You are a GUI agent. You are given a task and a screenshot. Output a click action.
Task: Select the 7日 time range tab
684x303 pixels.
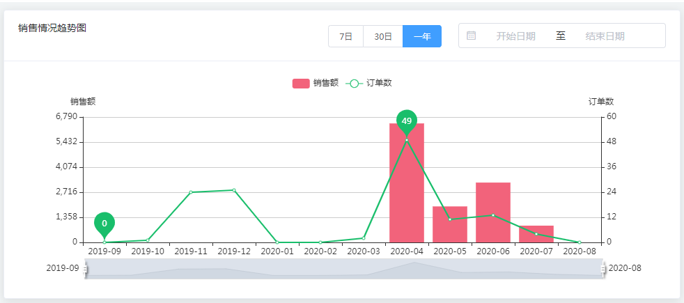[345, 36]
